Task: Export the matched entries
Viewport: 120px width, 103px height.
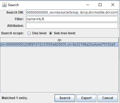Action: coord(86,98)
